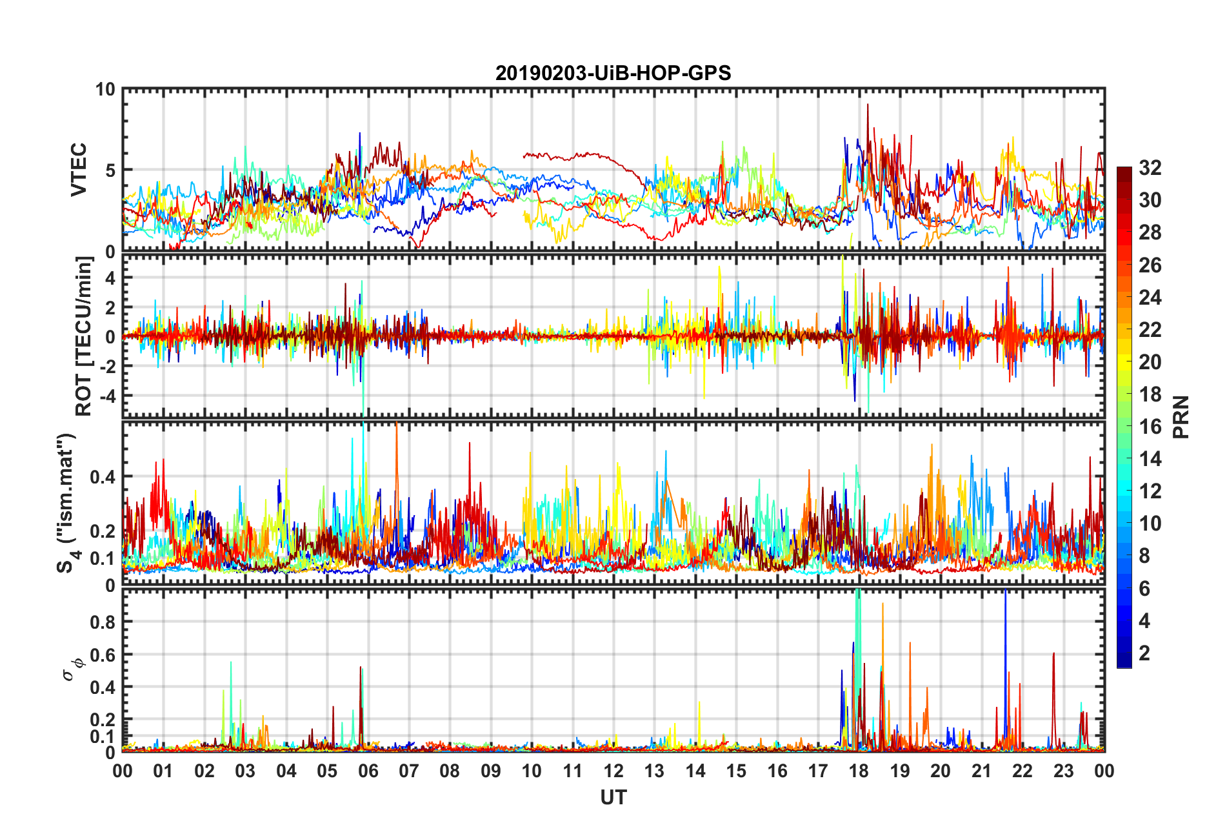Click the sigma-phi y-axis label

[72, 669]
